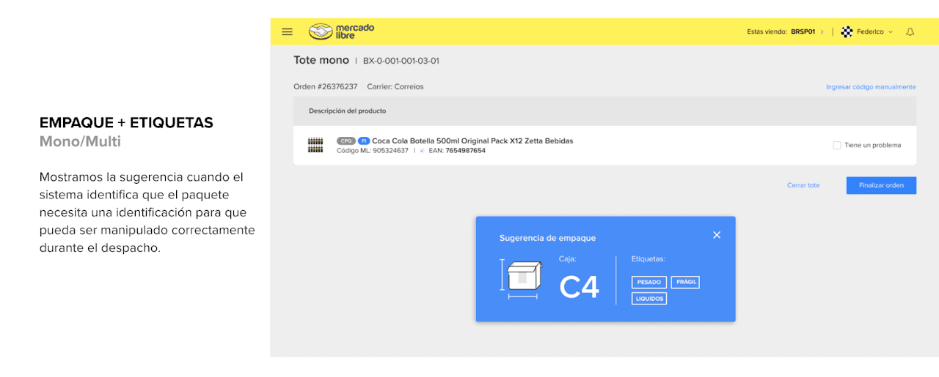The image size is (939, 377).
Task: Click the Finalizar orden button
Action: (x=881, y=185)
